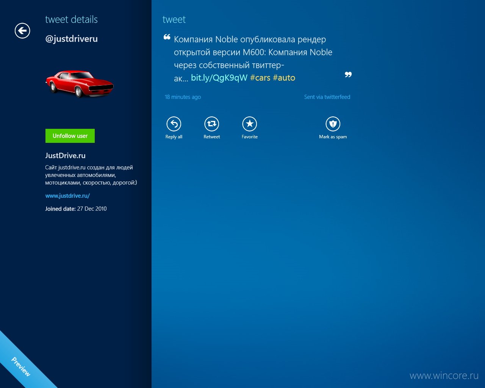Click the red car profile picture

click(x=80, y=84)
